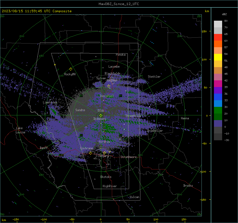Click the yellow diamond marker beside RockyMH
The image size is (238, 223).
[71, 69]
